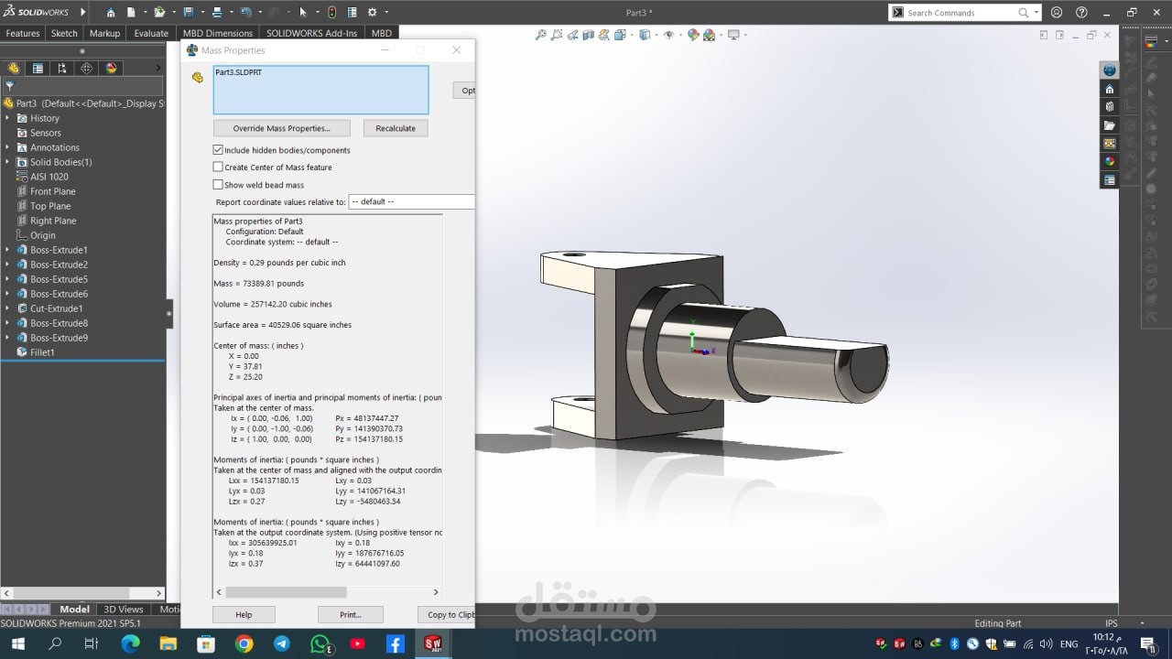Screen dimensions: 1172x659
Task: Click Override Mass Properties button
Action: [x=281, y=128]
